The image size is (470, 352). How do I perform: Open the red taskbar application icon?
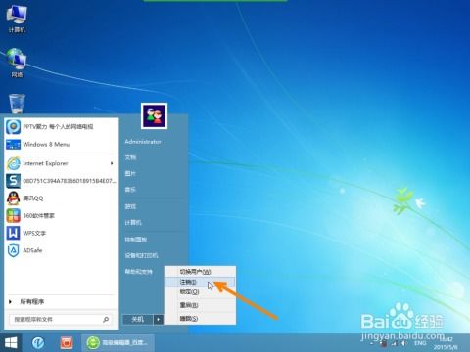(x=67, y=343)
